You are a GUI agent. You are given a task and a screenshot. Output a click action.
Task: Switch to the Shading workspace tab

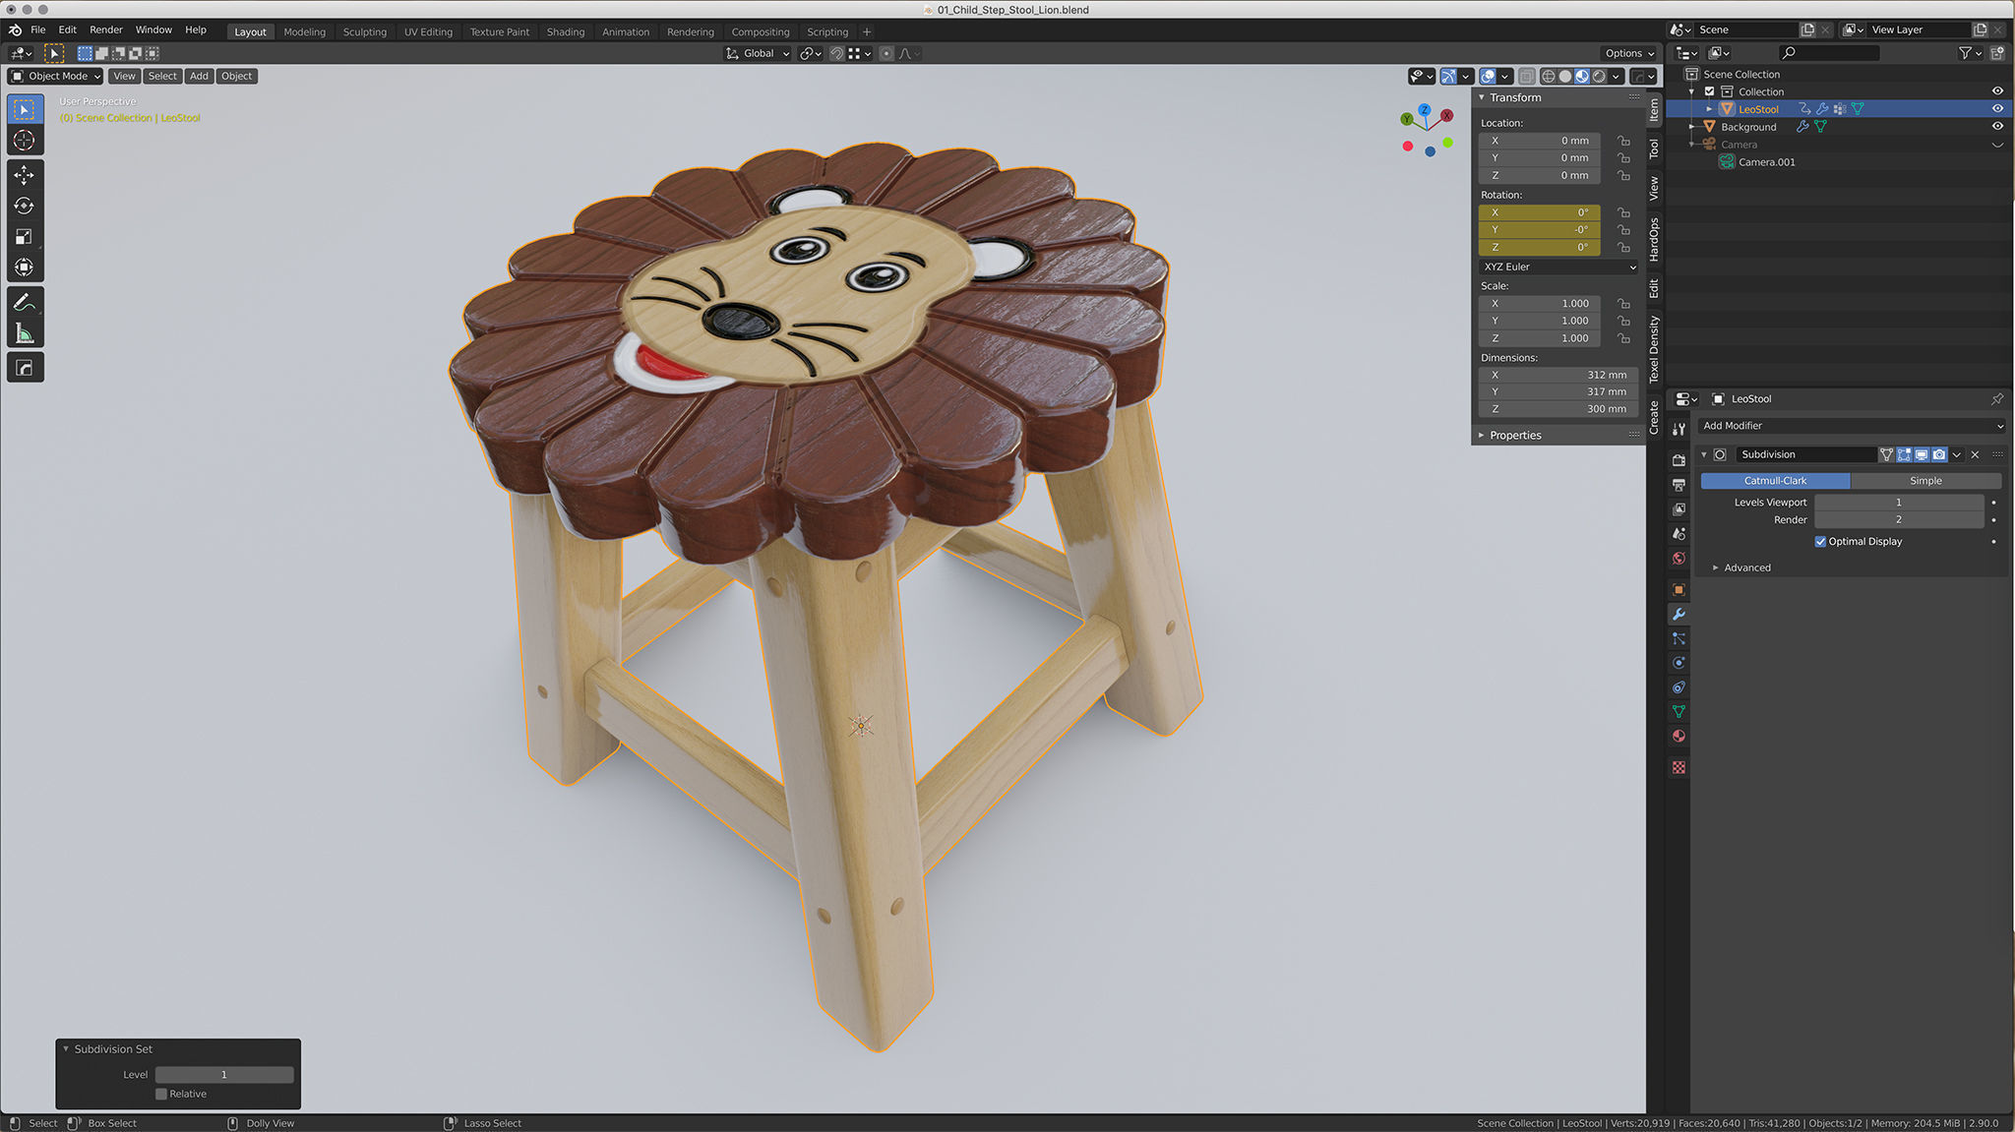point(565,31)
